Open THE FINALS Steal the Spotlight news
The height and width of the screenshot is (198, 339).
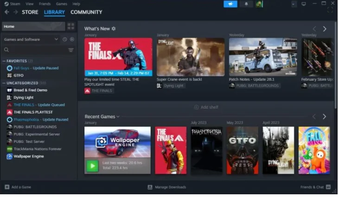[118, 57]
